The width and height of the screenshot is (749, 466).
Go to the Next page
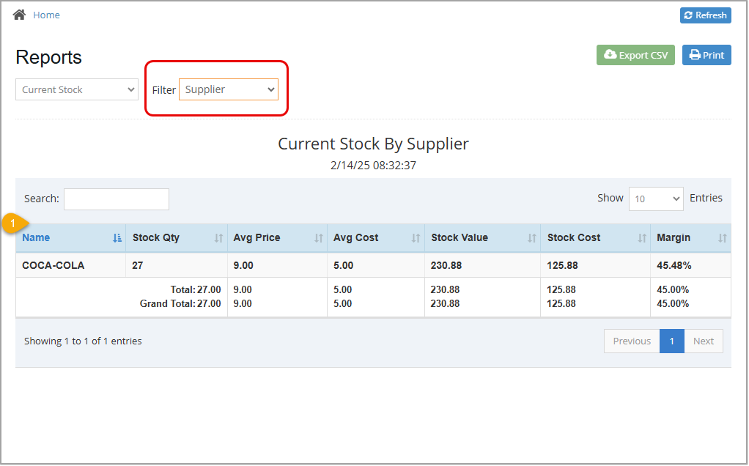(x=703, y=341)
